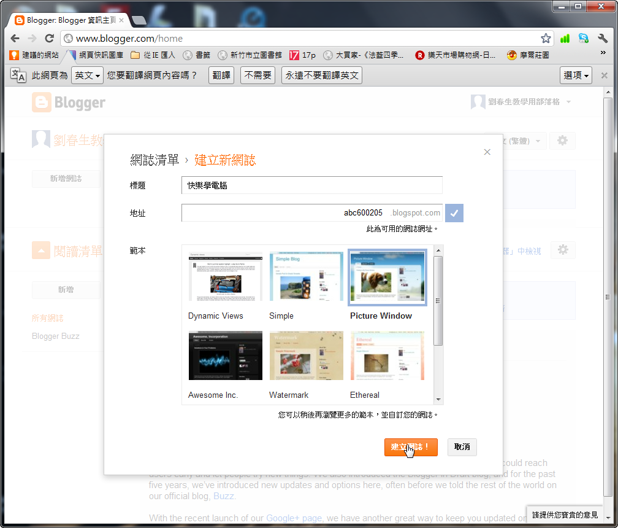Image resolution: width=618 pixels, height=528 pixels.
Task: Select the Watermark template
Action: 307,365
